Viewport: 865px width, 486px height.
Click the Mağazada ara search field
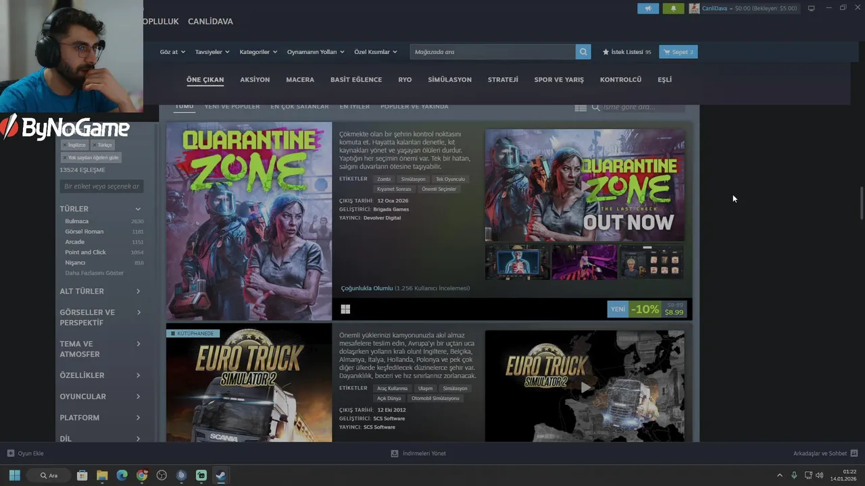pos(493,52)
